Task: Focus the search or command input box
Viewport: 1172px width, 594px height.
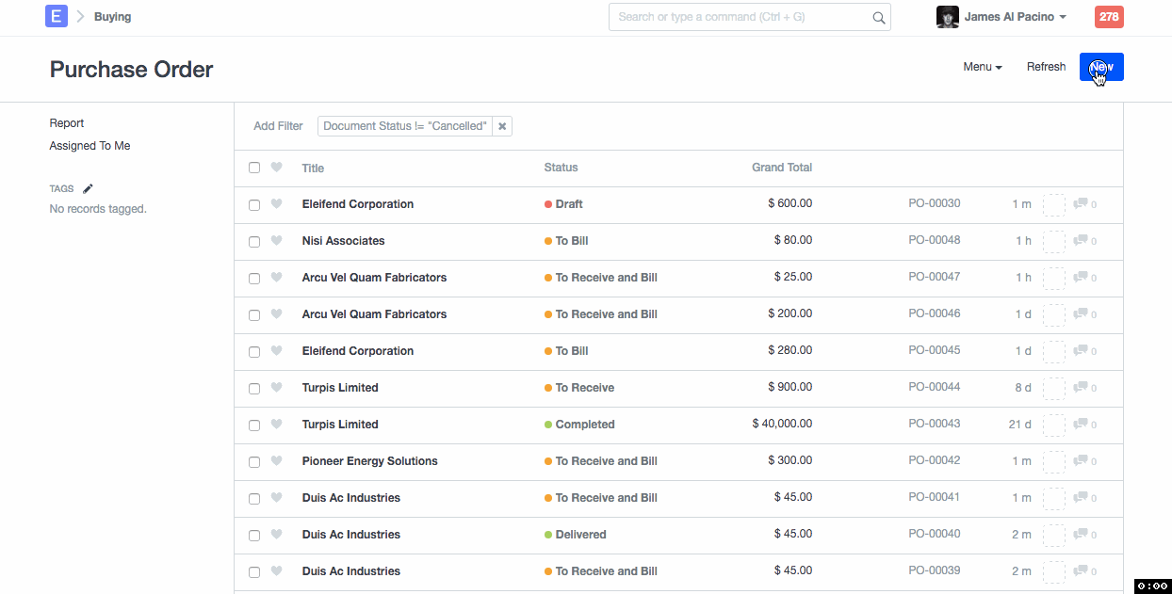Action: click(x=740, y=17)
